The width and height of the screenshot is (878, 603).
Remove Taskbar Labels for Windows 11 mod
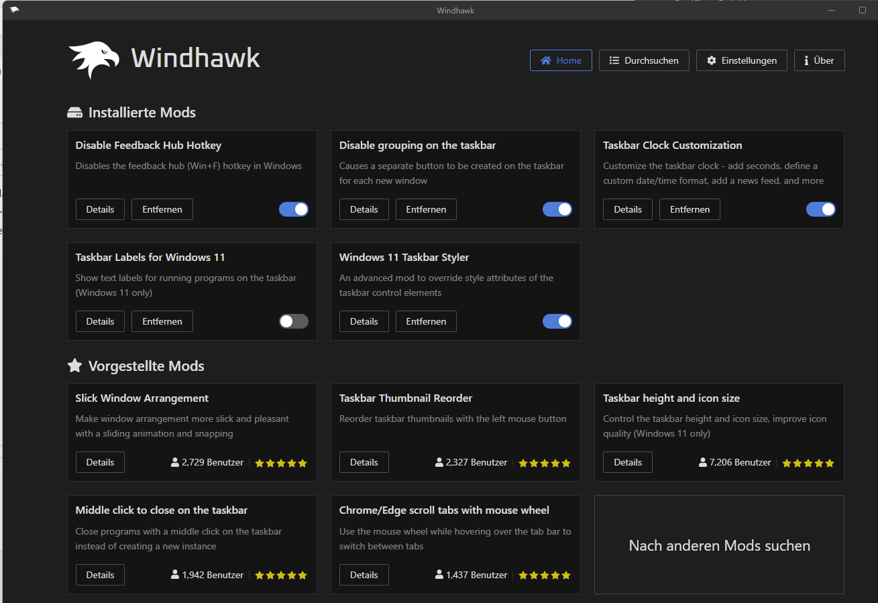click(162, 321)
